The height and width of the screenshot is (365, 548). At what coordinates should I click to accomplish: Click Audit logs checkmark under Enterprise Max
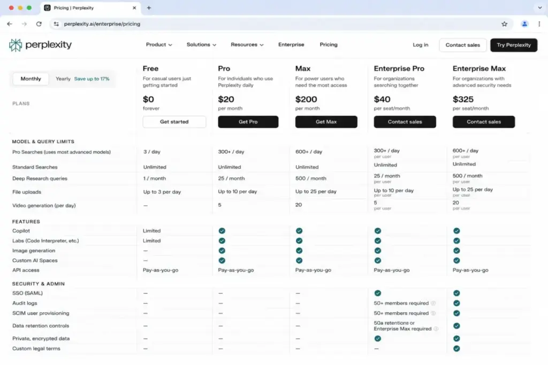tap(457, 303)
